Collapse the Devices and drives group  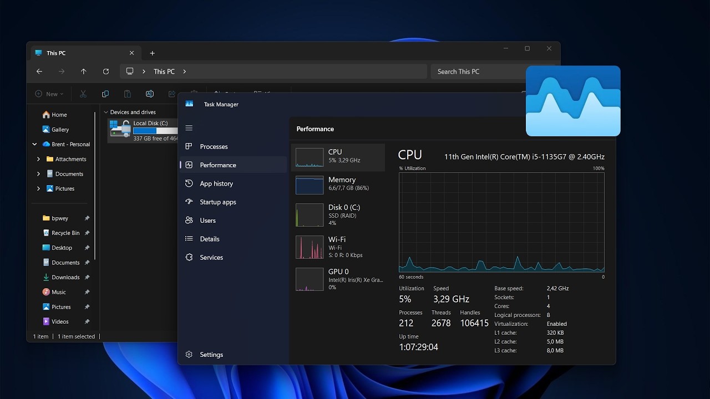click(105, 112)
